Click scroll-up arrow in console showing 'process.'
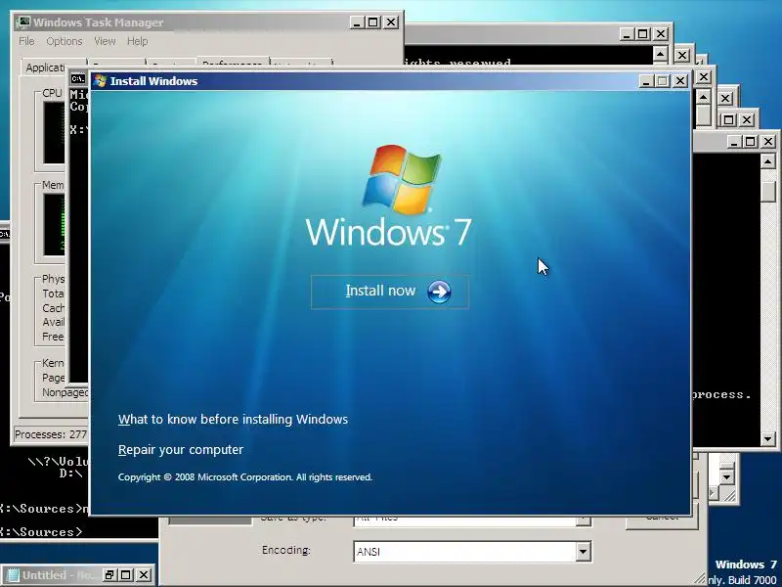This screenshot has height=587, width=782. pos(767,161)
